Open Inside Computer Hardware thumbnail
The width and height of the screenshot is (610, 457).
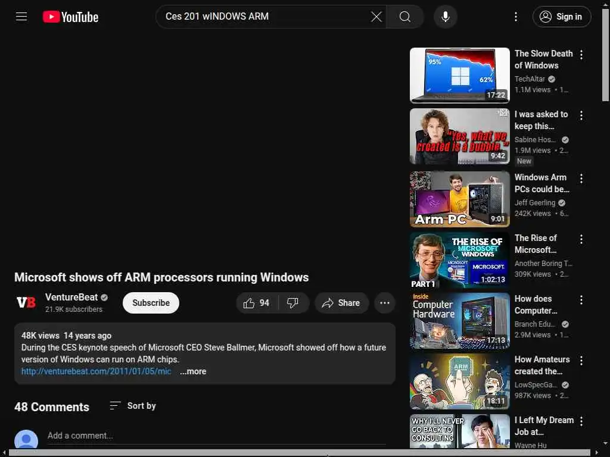pos(460,321)
